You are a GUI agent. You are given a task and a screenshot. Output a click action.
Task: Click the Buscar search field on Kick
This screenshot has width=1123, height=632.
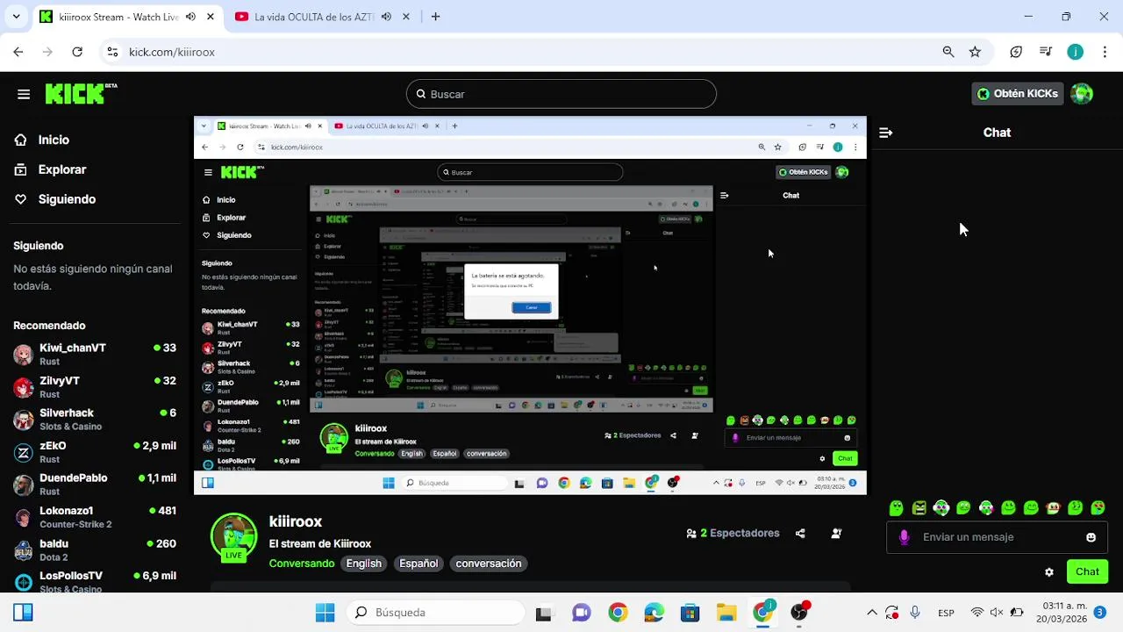pos(561,94)
